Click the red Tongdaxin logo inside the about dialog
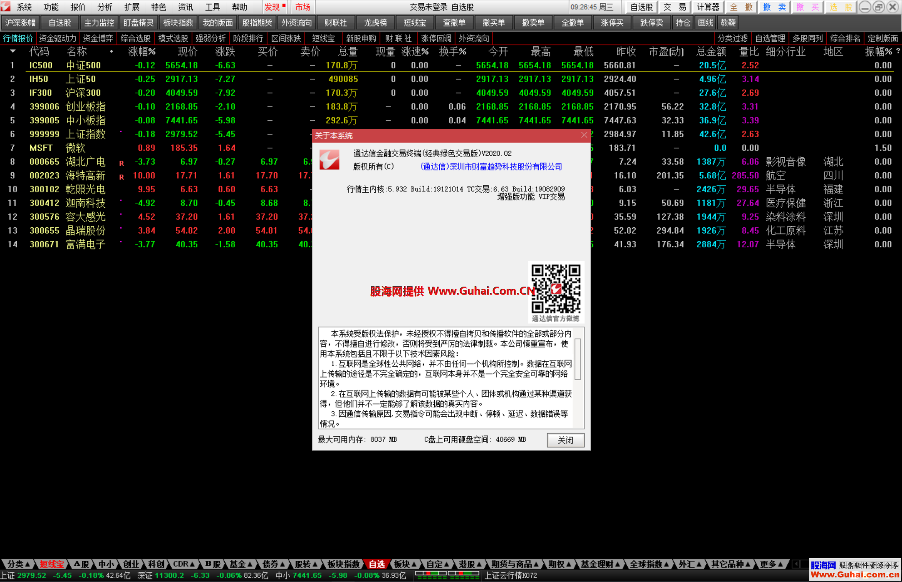 tap(329, 160)
